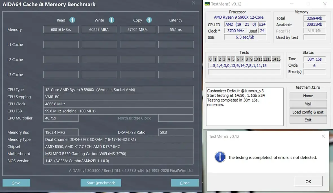This screenshot has width=333, height=193.
Task: Start Benchmark in AIDA64
Action: pyautogui.click(x=101, y=183)
